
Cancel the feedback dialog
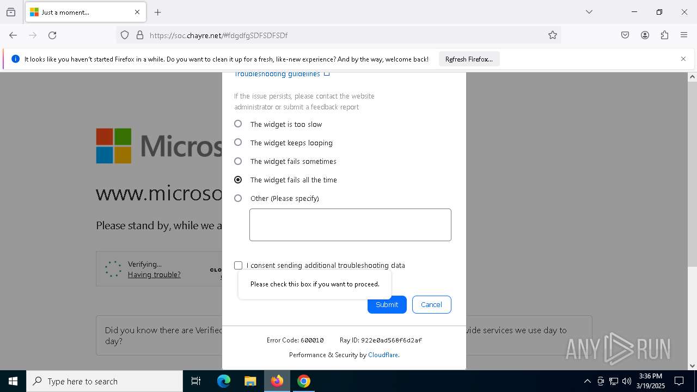pos(431,304)
